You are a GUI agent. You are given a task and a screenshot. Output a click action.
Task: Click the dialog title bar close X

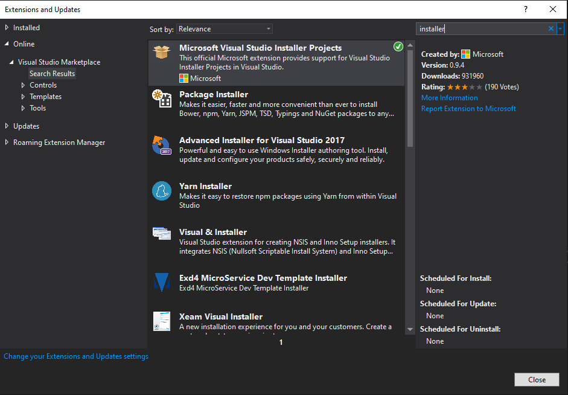click(553, 10)
